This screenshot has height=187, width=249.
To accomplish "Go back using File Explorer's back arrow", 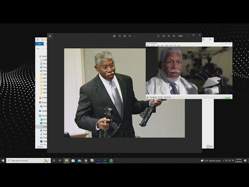I will (x=38, y=49).
